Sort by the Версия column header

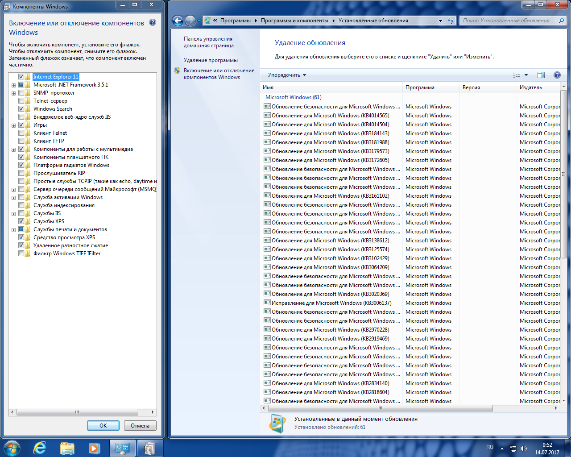(x=488, y=87)
